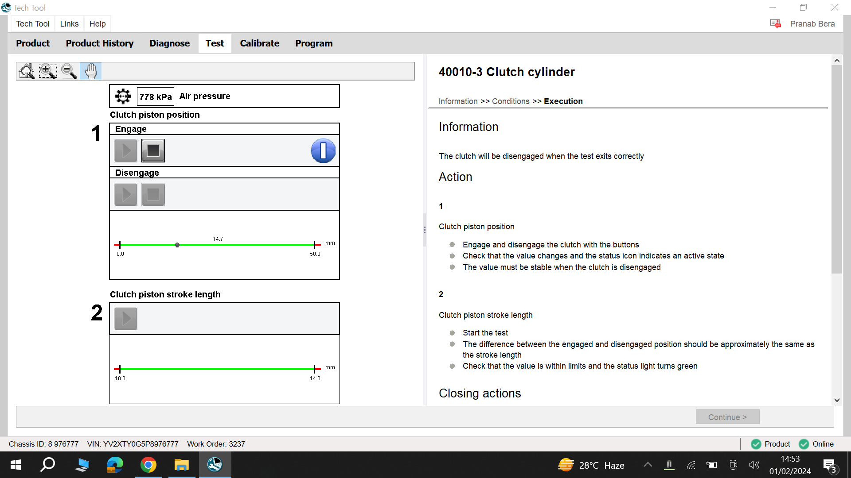Open the Windows Start menu

coord(16,465)
